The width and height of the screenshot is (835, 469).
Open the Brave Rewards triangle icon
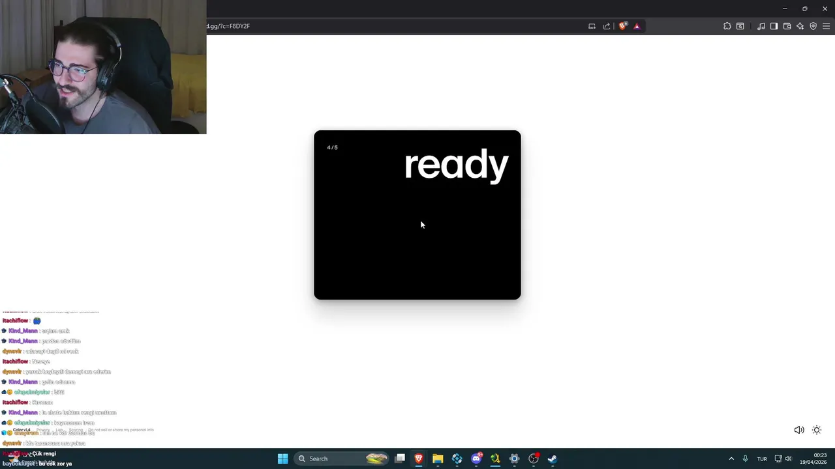pyautogui.click(x=637, y=26)
